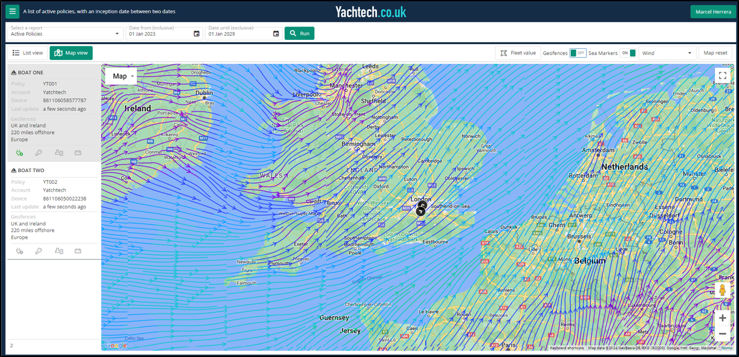
Task: Click the Guernsey label on map
Action: coord(334,318)
